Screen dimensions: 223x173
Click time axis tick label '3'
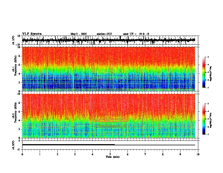(75, 154)
